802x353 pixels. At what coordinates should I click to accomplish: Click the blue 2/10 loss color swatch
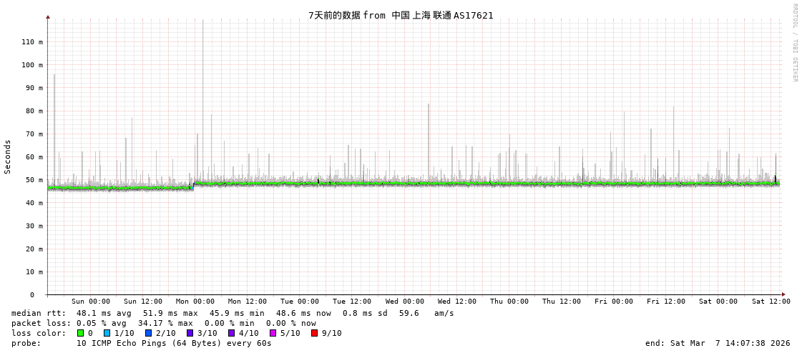pyautogui.click(x=148, y=334)
